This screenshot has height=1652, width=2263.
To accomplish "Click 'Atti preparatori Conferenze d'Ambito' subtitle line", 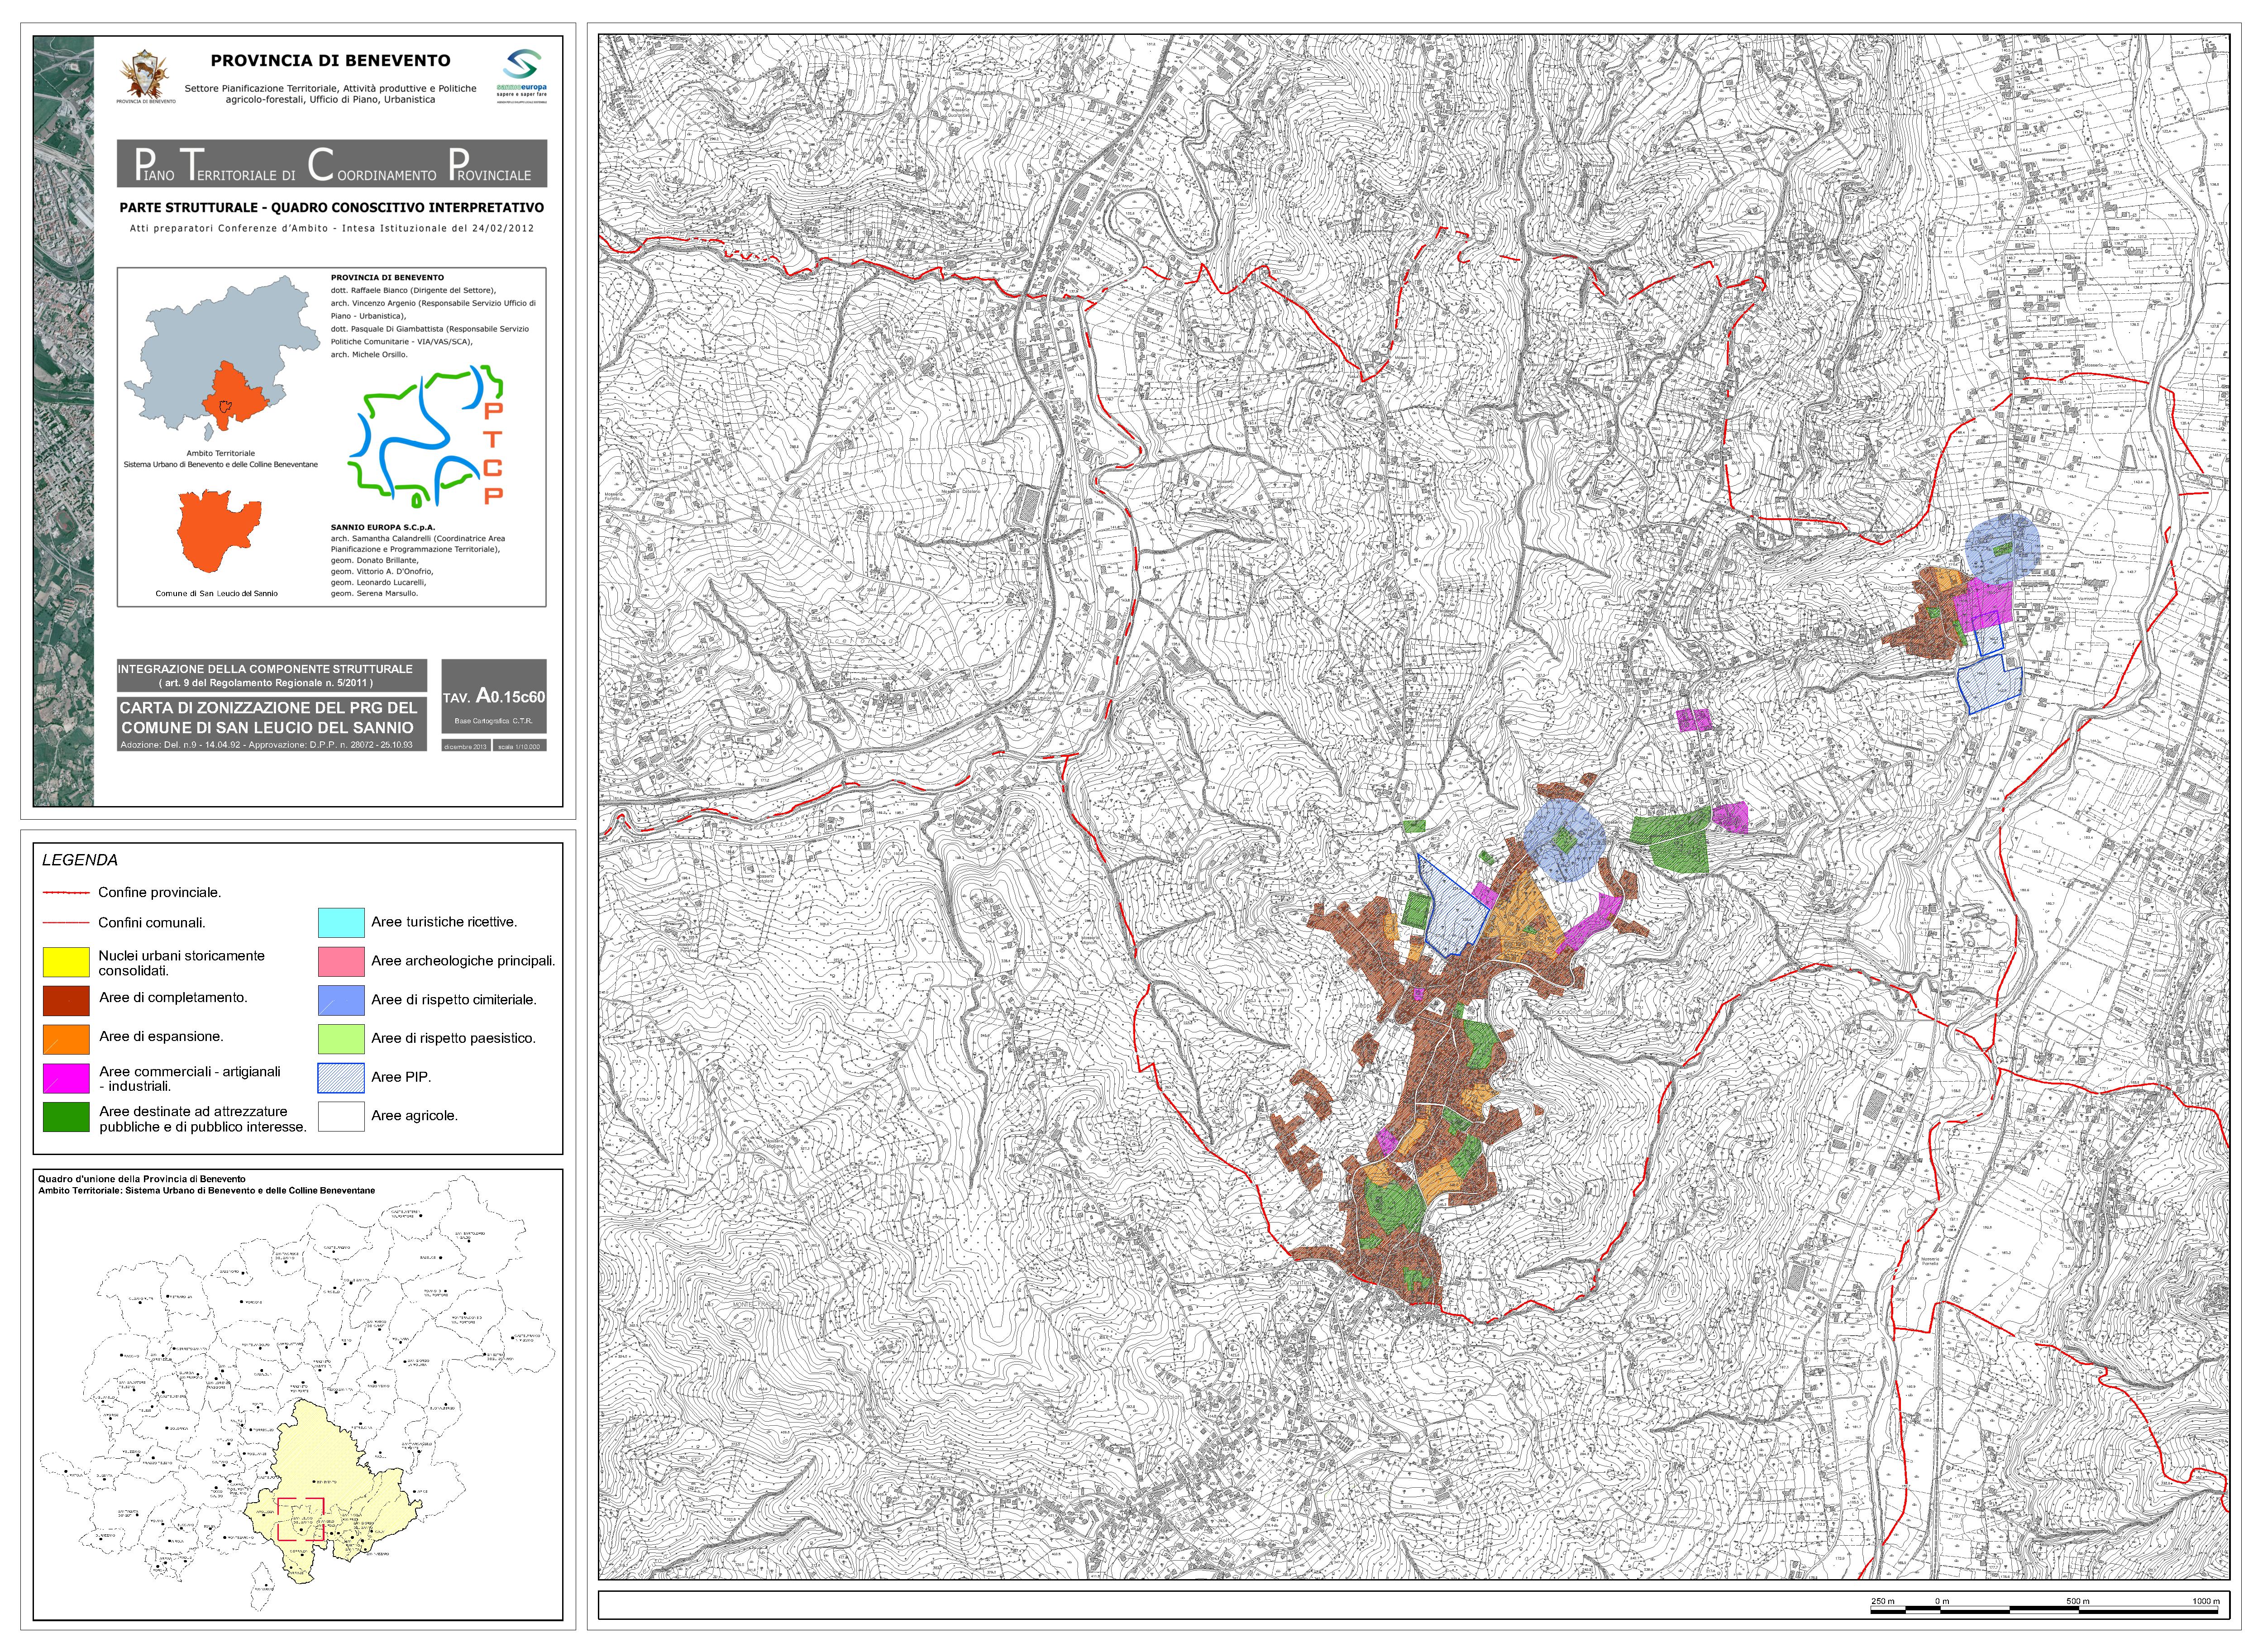I will (332, 229).
